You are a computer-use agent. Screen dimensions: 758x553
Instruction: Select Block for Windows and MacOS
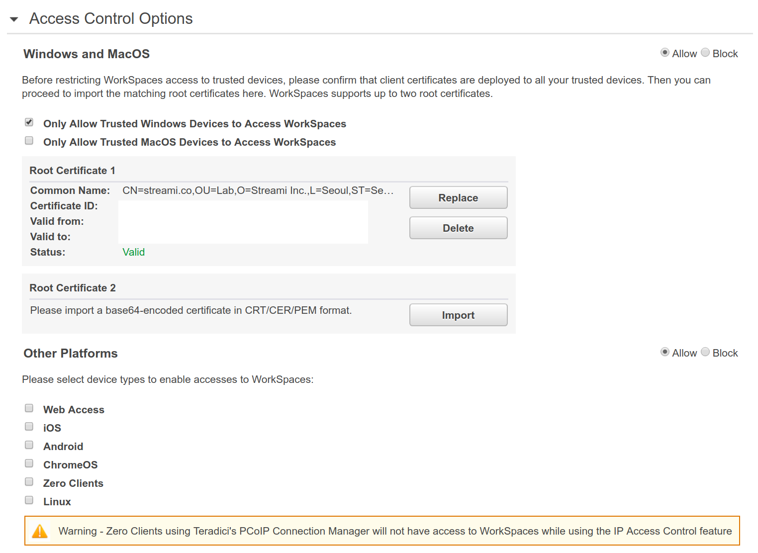705,53
